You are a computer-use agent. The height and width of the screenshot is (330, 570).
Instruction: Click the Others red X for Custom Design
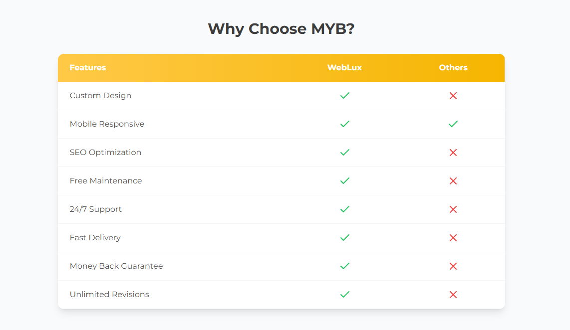pyautogui.click(x=453, y=96)
